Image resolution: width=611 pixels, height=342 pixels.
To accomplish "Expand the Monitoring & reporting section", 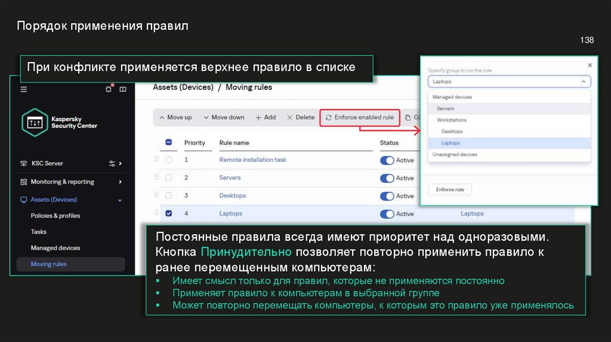I will click(121, 182).
